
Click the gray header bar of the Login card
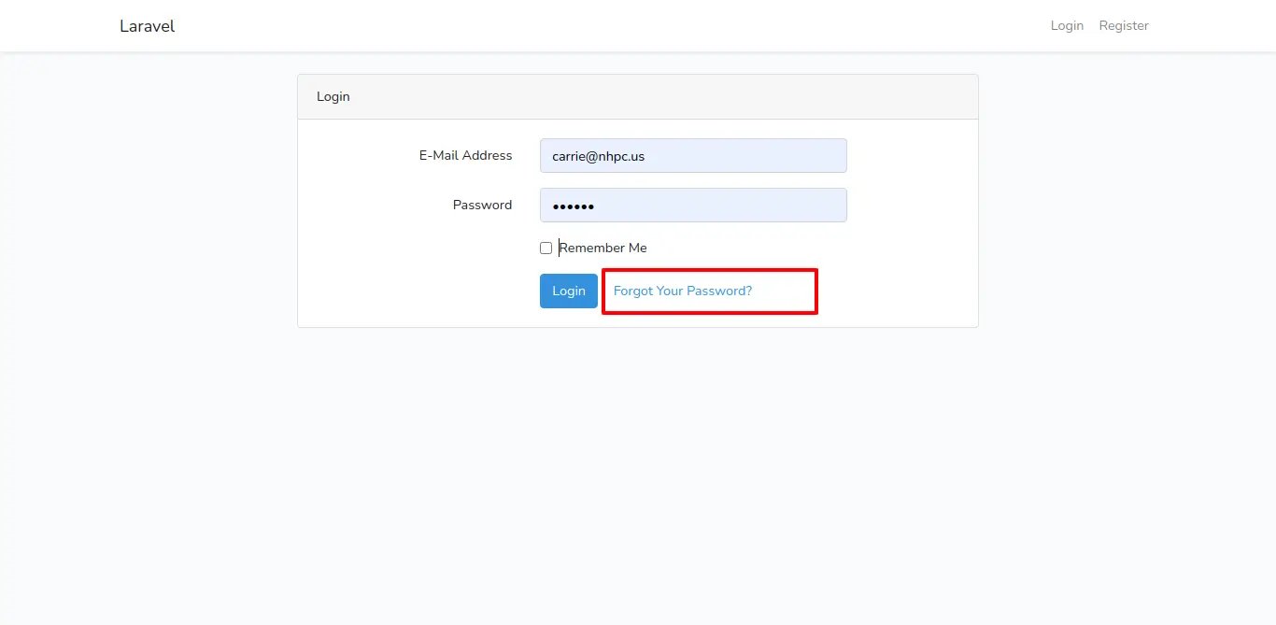click(x=654, y=97)
